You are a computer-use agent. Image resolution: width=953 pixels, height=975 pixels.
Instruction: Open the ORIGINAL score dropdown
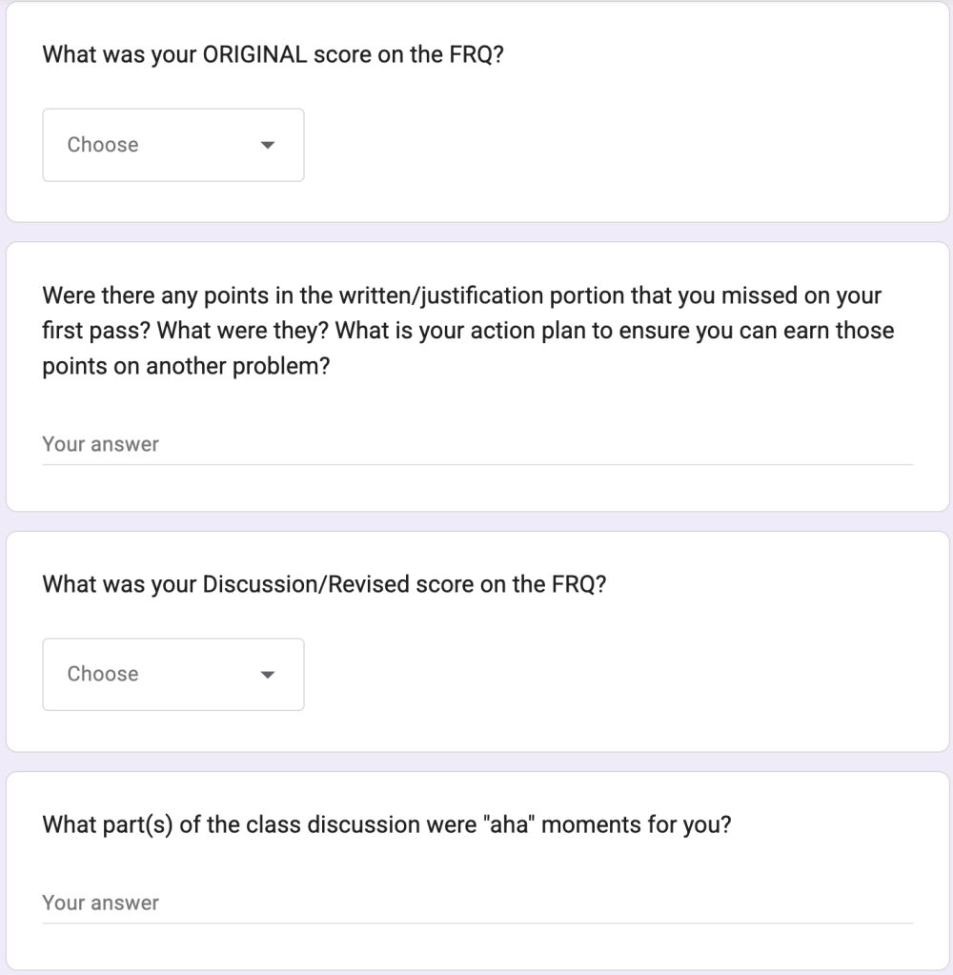(172, 145)
